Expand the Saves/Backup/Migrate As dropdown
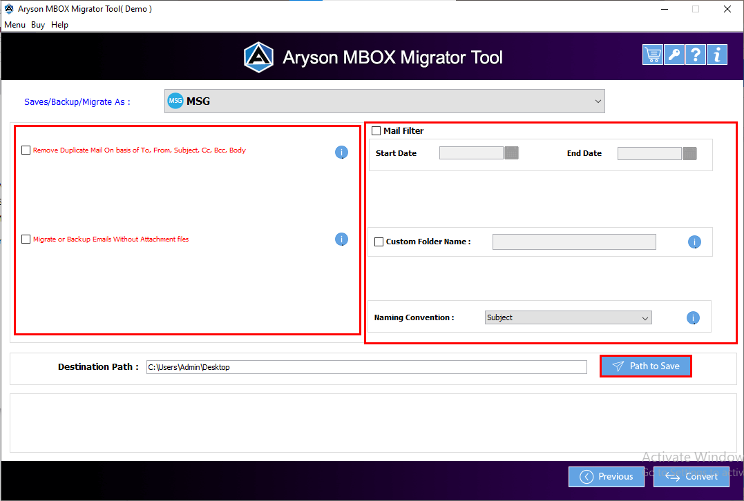The width and height of the screenshot is (744, 501). click(x=384, y=101)
